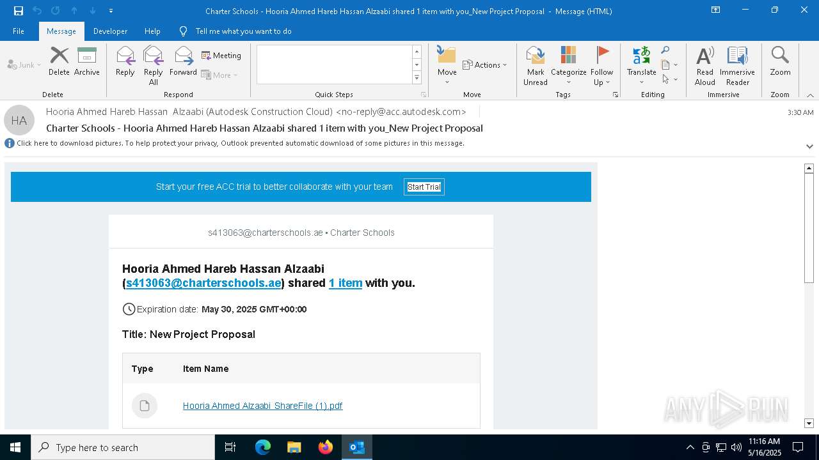Image resolution: width=819 pixels, height=460 pixels.
Task: Start Read Aloud
Action: click(x=705, y=66)
